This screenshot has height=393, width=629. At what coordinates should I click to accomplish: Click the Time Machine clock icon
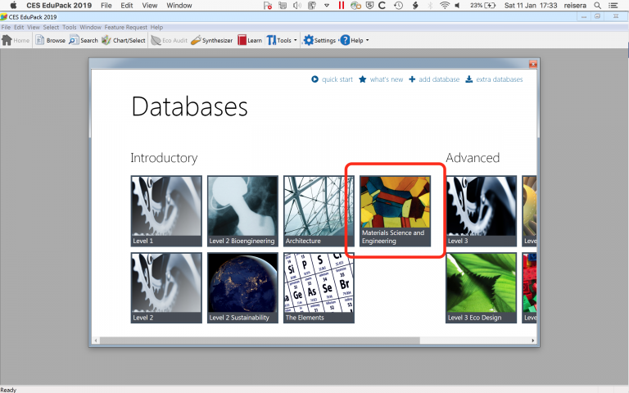[x=398, y=5]
